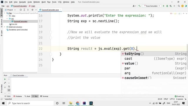The height and width of the screenshot is (106, 188).
Task: Open the Terminal tool window
Action: 44,96
